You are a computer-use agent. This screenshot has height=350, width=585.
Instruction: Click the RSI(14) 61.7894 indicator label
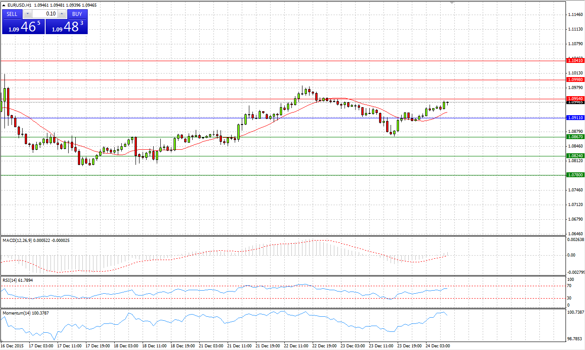point(18,280)
